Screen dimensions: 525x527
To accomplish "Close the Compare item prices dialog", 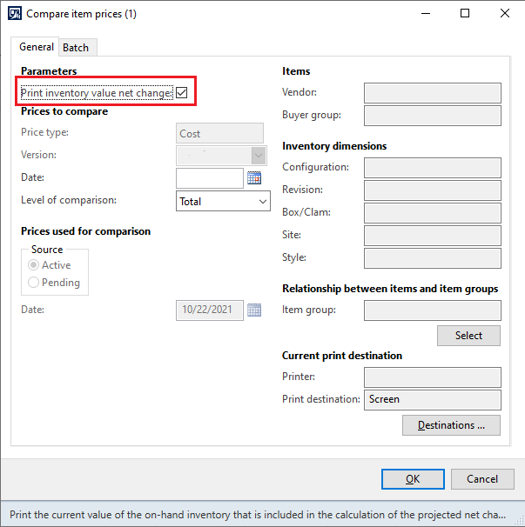I will (505, 14).
